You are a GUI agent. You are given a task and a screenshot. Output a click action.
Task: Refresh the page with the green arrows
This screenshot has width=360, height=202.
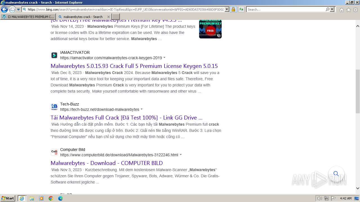(241, 10)
